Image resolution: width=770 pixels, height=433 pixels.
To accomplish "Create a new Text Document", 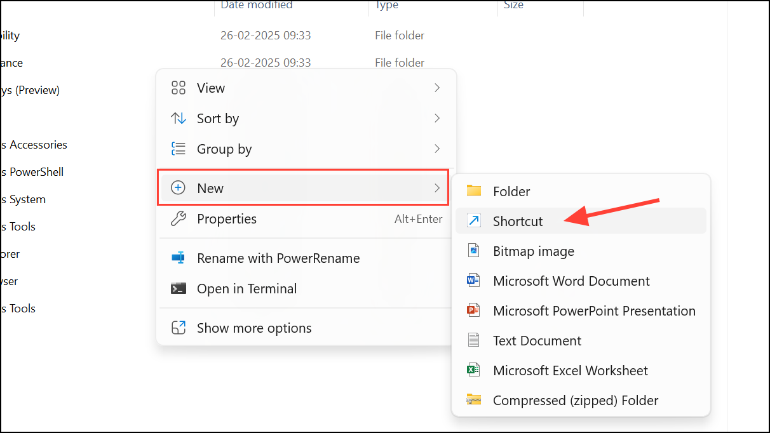I will [581, 340].
